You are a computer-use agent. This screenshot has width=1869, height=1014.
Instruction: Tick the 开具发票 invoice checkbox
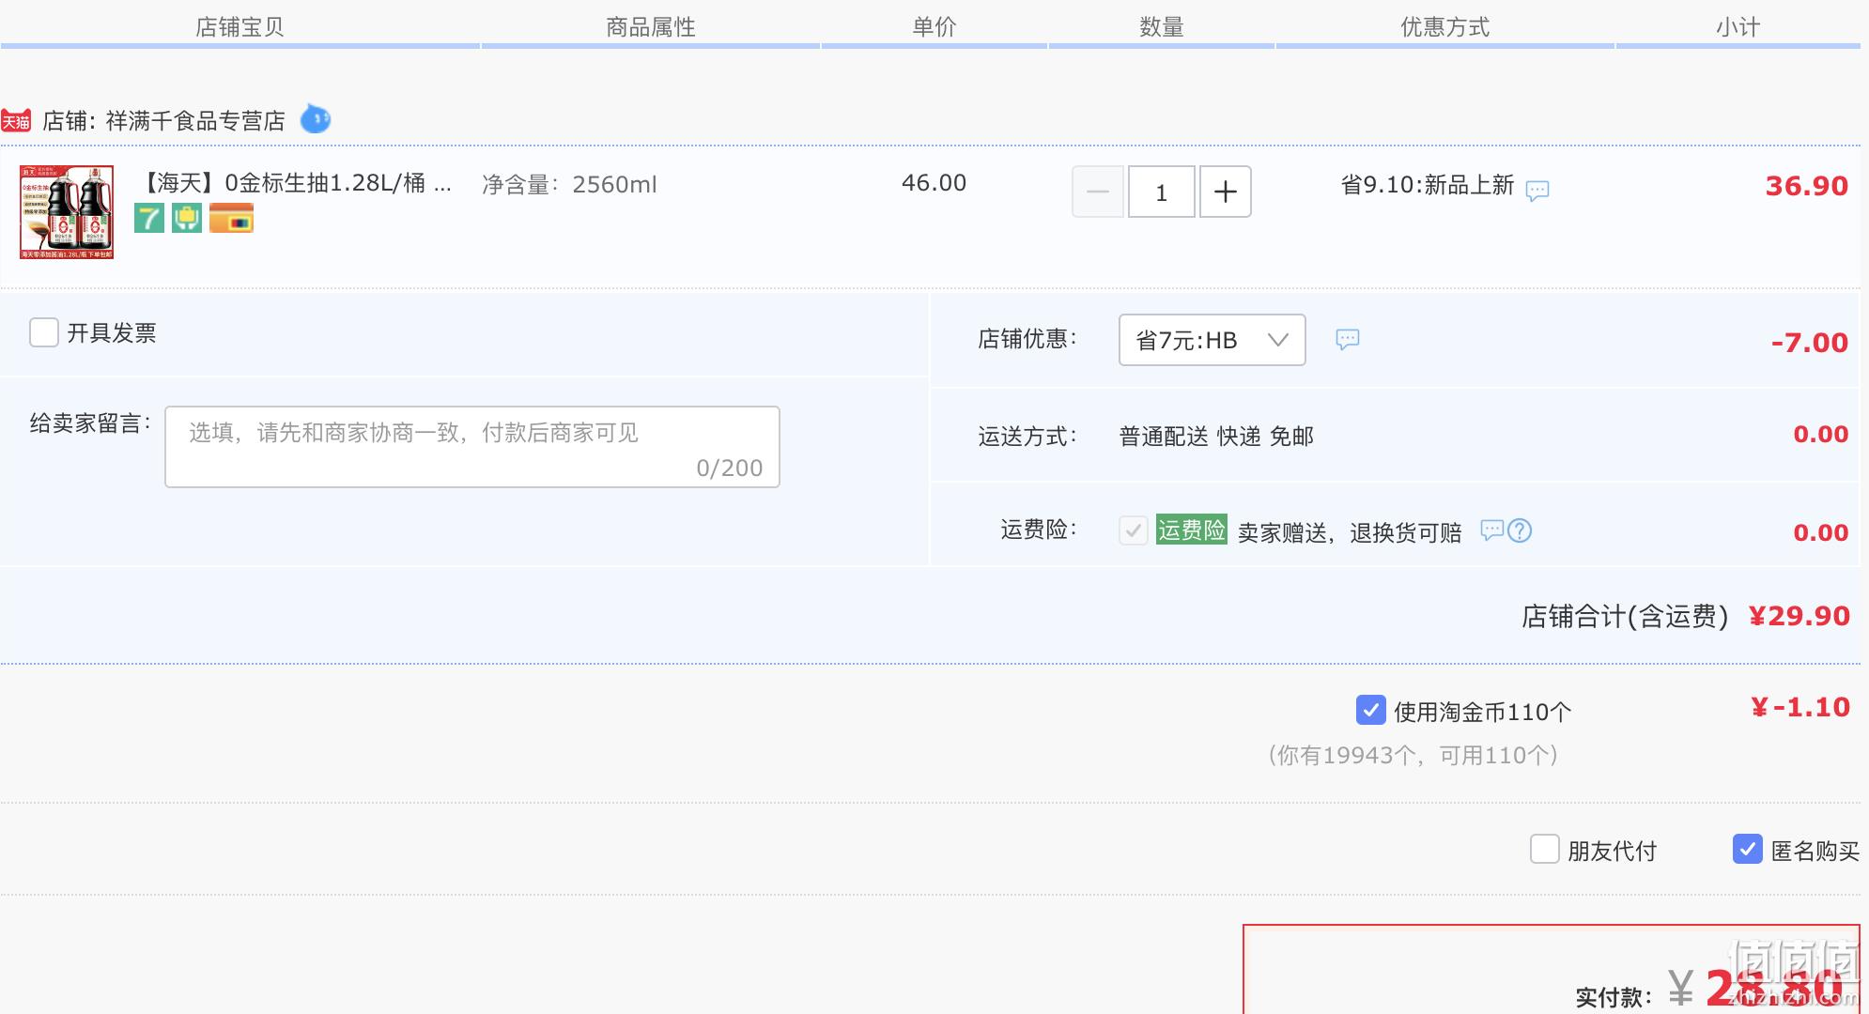click(44, 332)
